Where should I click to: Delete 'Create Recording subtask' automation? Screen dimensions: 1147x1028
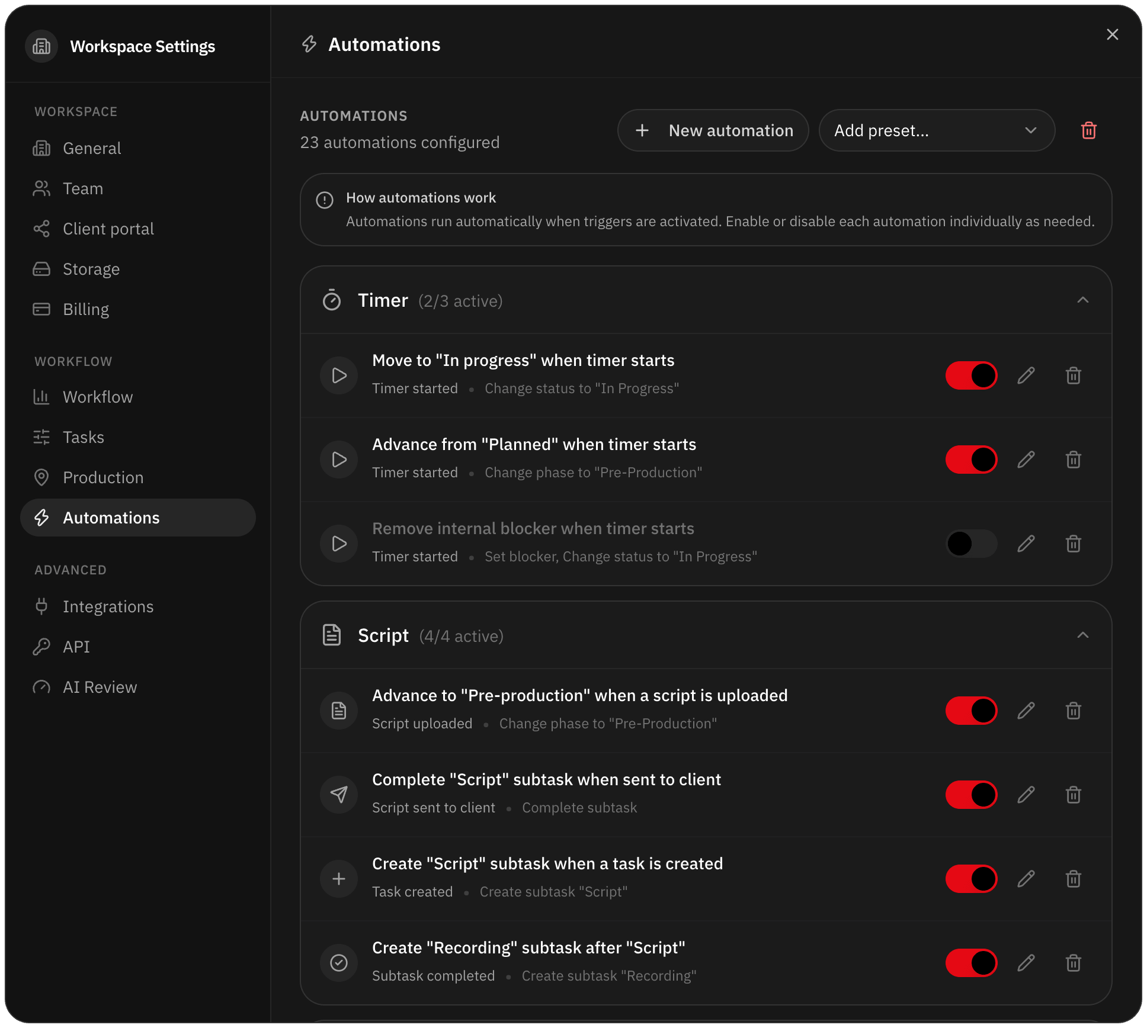click(1074, 963)
